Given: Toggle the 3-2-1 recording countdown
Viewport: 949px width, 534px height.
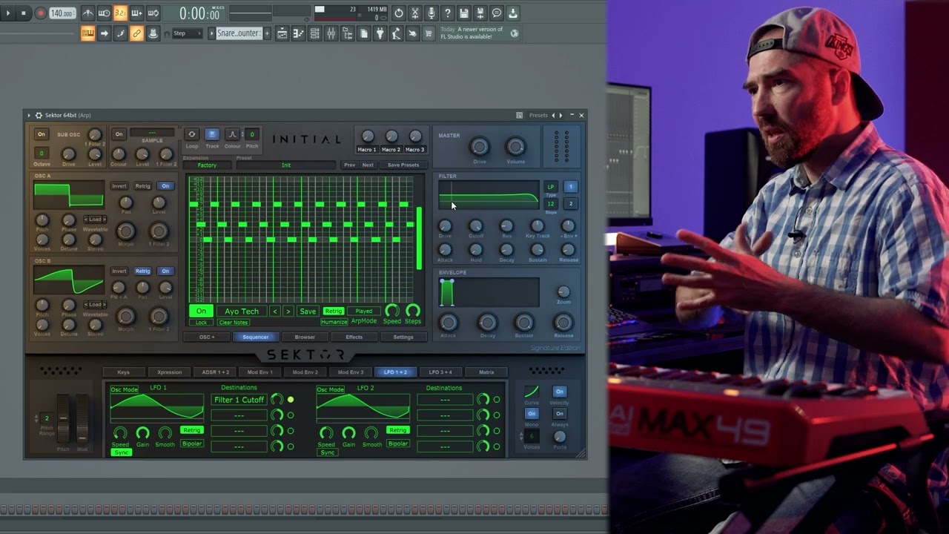Looking at the screenshot, I should pyautogui.click(x=121, y=13).
